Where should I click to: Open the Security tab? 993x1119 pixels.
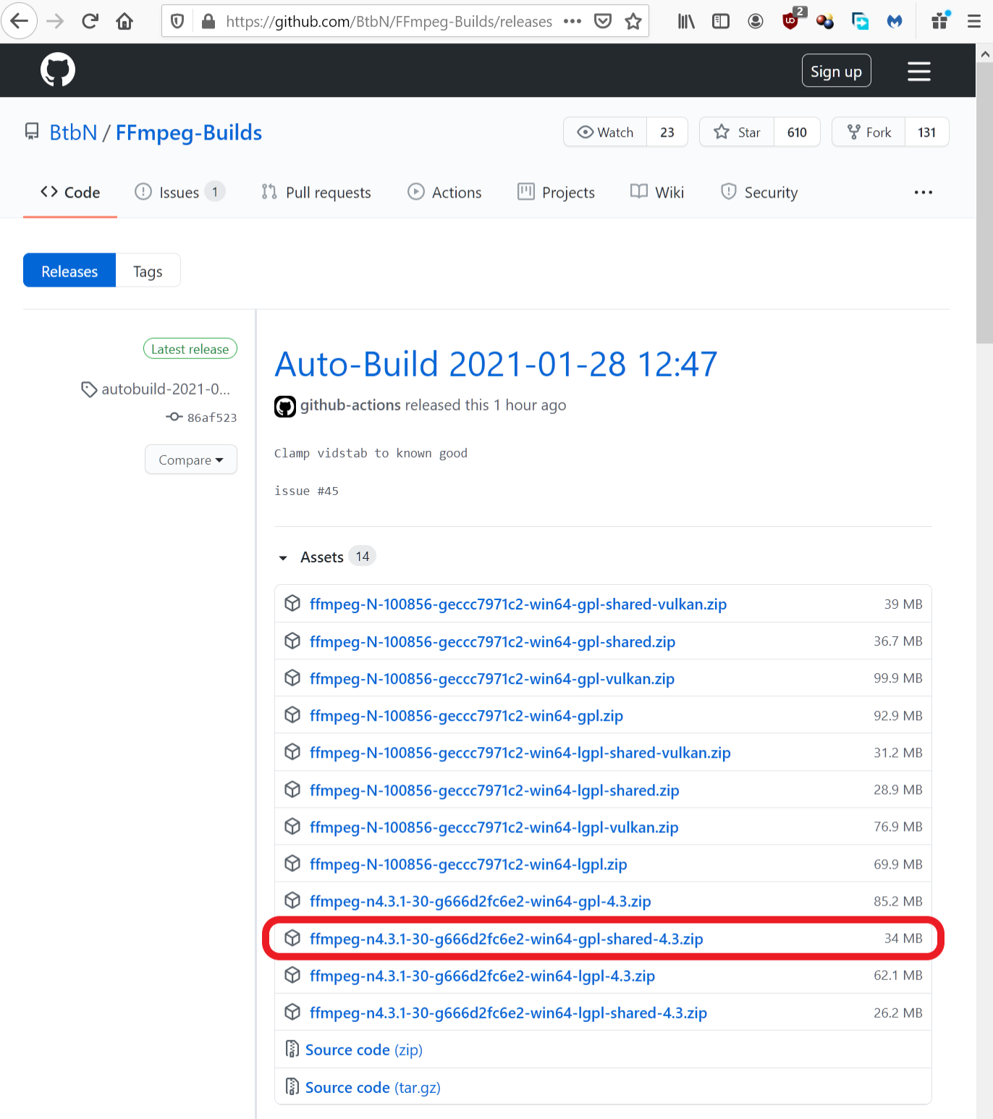(x=759, y=193)
